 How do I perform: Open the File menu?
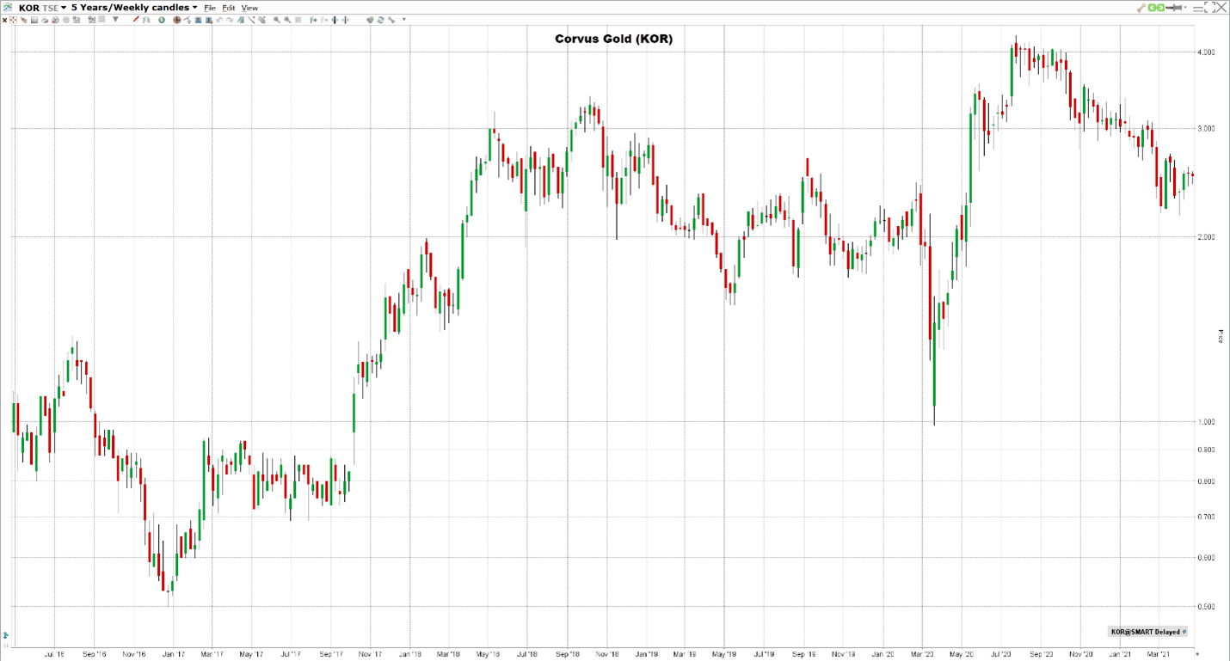click(209, 8)
